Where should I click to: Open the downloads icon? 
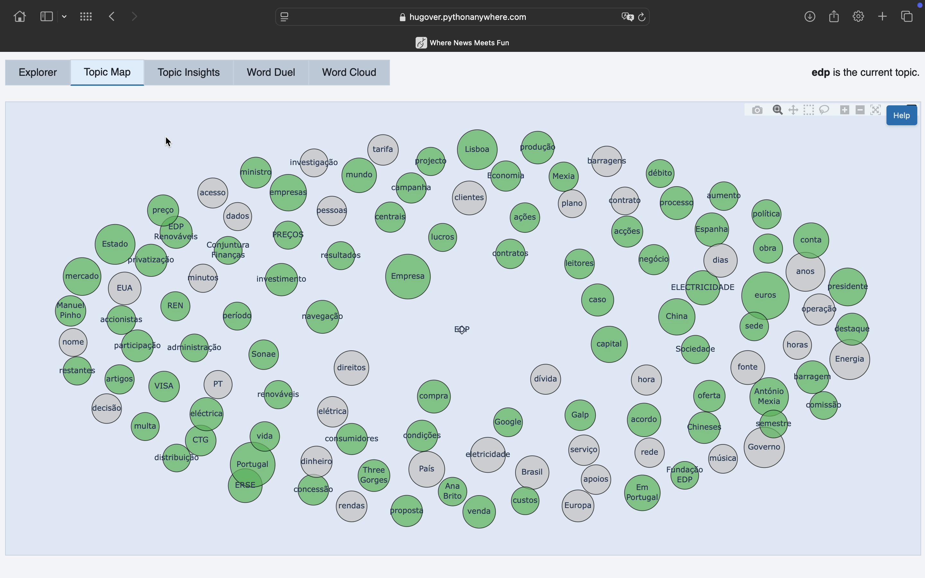point(810,16)
